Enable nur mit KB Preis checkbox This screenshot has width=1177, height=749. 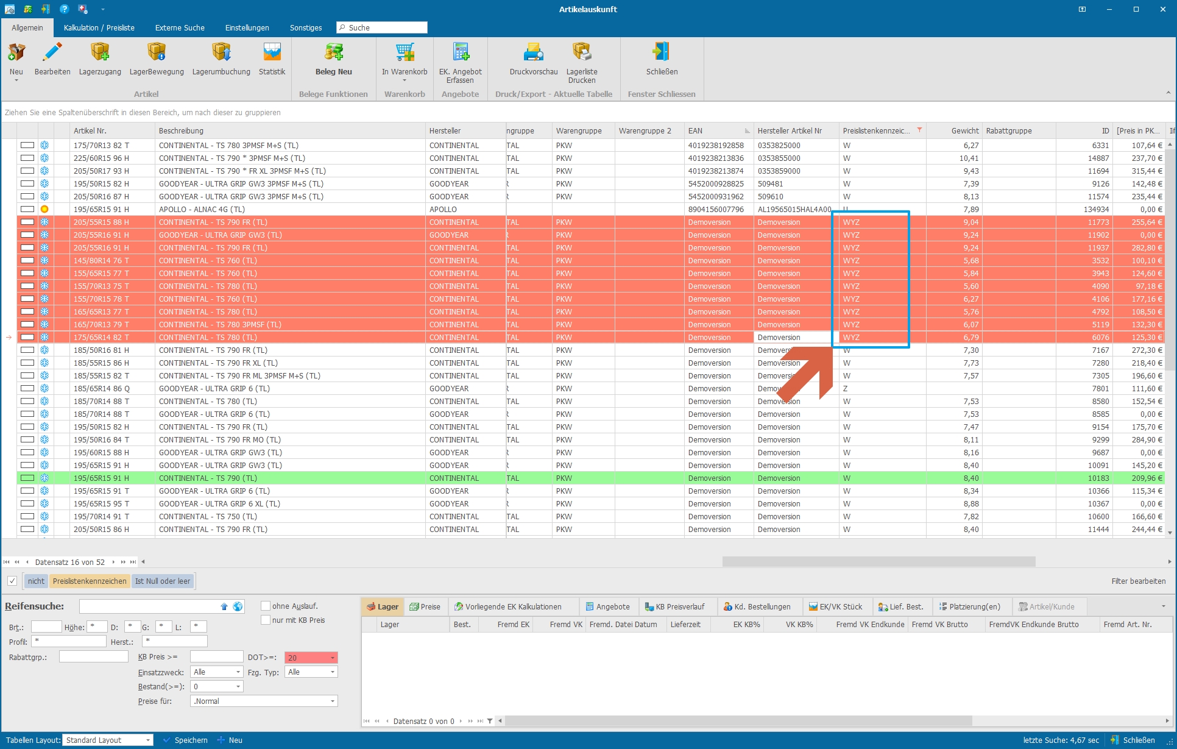tap(266, 620)
